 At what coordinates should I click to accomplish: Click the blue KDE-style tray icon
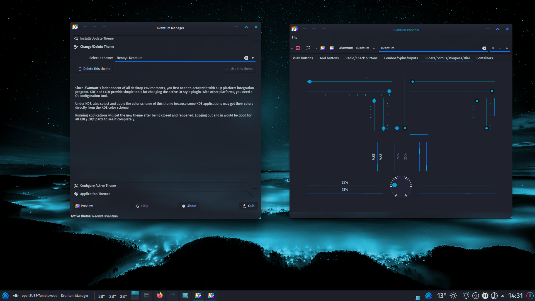[429, 296]
